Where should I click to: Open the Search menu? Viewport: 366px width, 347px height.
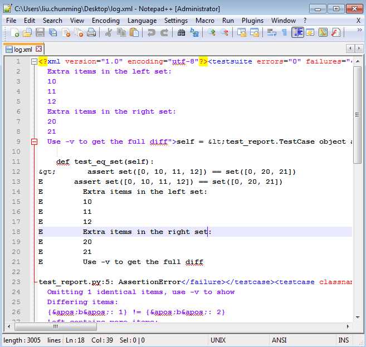click(52, 21)
